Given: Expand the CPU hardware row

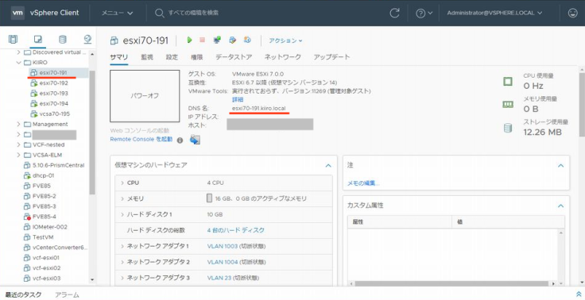Looking at the screenshot, I should pos(122,183).
